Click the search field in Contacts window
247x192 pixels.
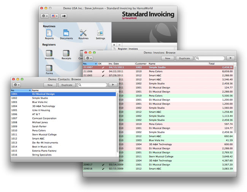point(92,85)
